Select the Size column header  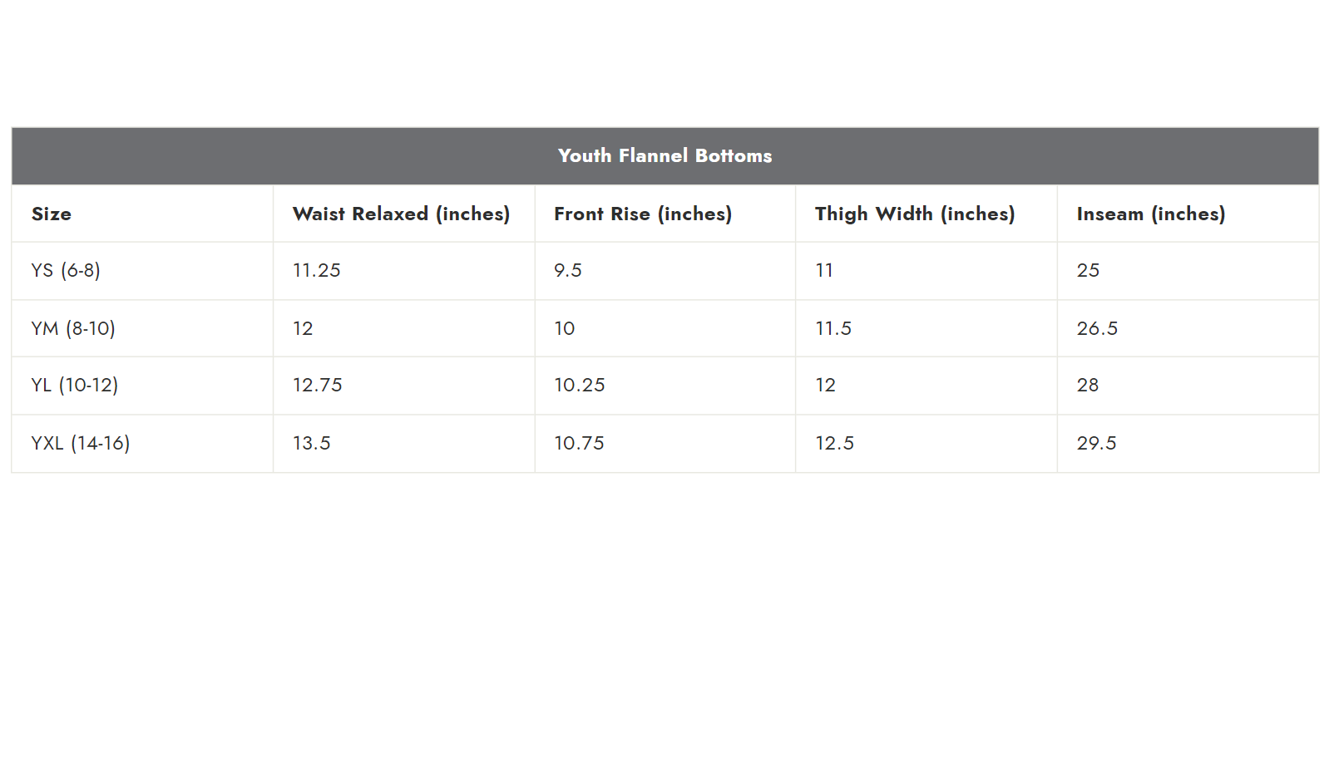click(52, 214)
